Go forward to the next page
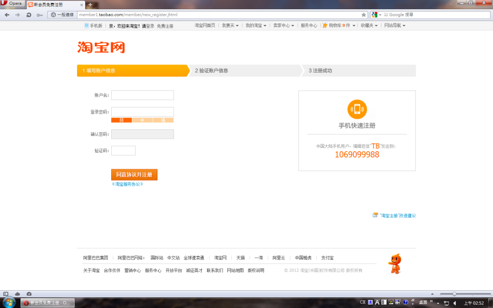The height and width of the screenshot is (308, 493). [x=18, y=15]
